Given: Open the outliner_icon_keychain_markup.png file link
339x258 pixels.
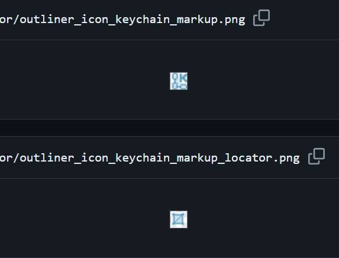Looking at the screenshot, I should point(122,20).
